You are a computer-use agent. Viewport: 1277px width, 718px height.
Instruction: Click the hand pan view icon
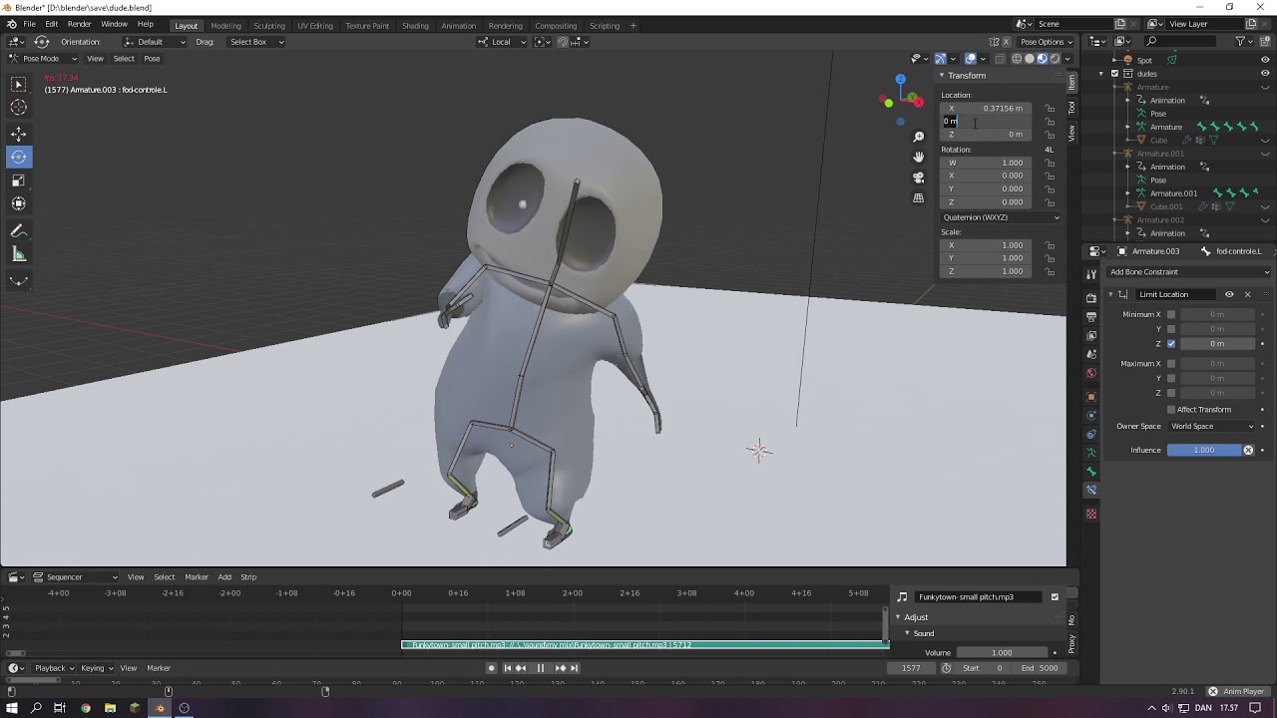click(919, 157)
